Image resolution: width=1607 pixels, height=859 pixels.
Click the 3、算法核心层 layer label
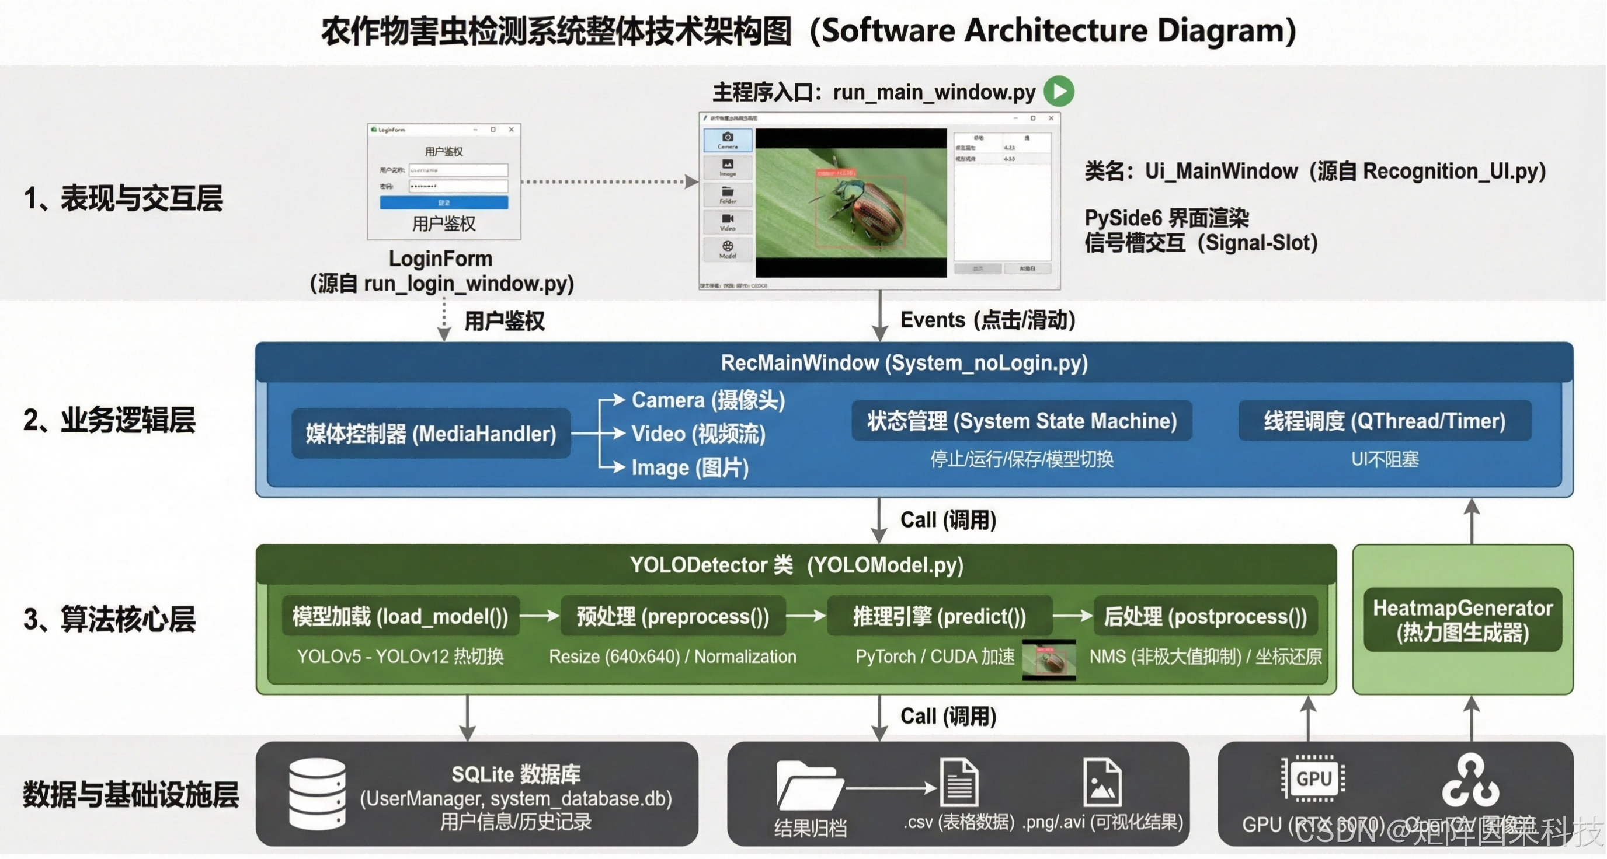click(x=109, y=619)
